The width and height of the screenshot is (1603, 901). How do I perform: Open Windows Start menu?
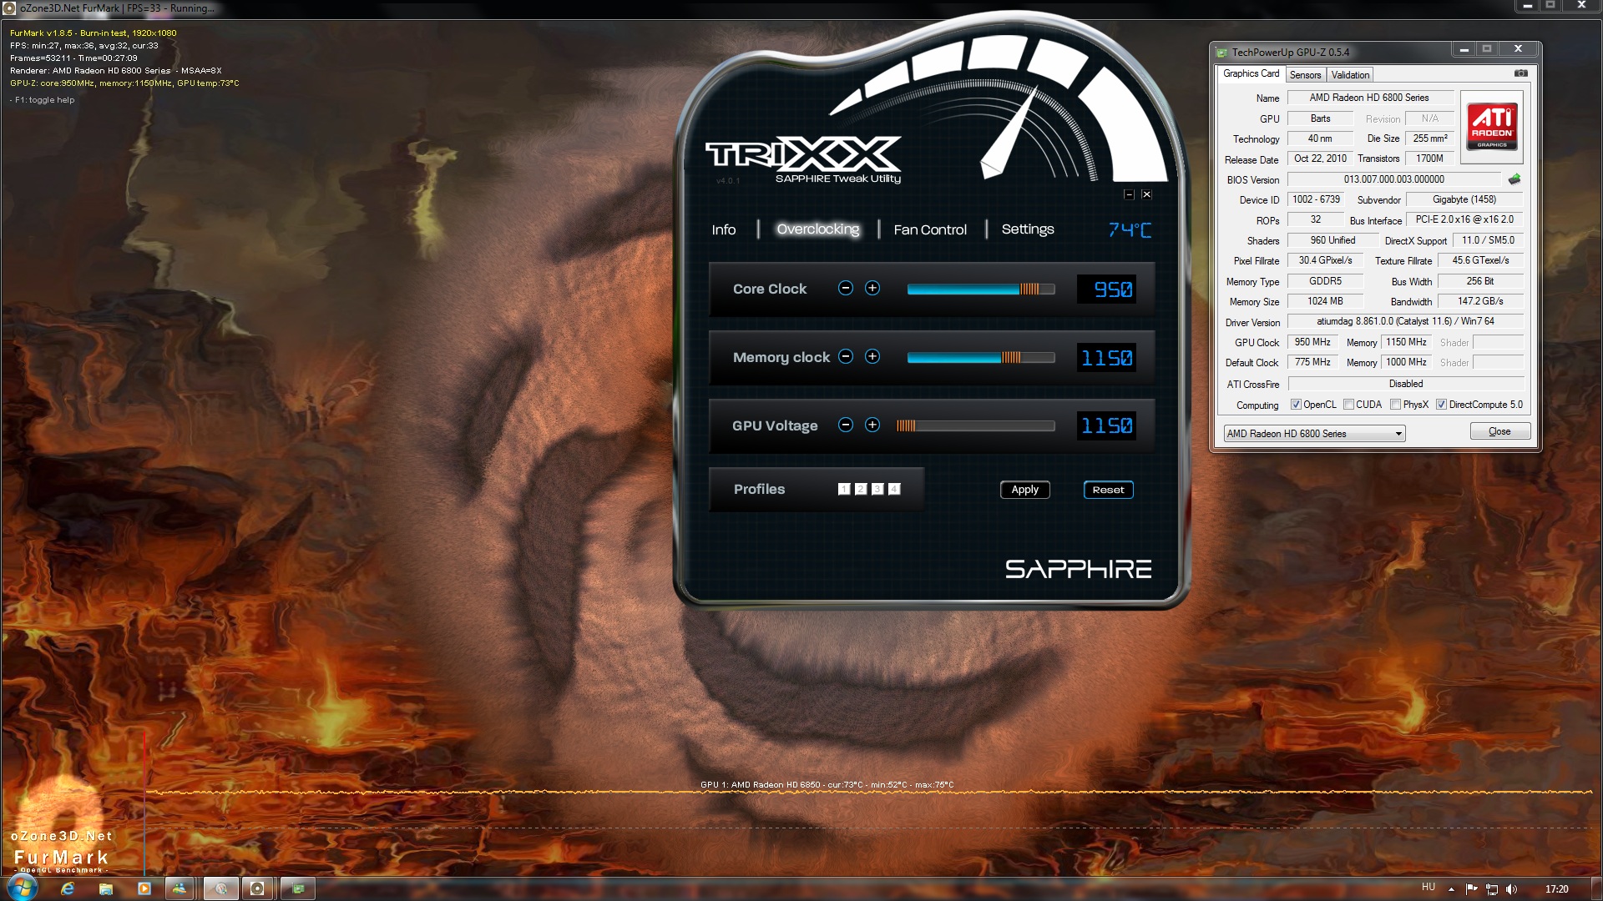[x=23, y=888]
